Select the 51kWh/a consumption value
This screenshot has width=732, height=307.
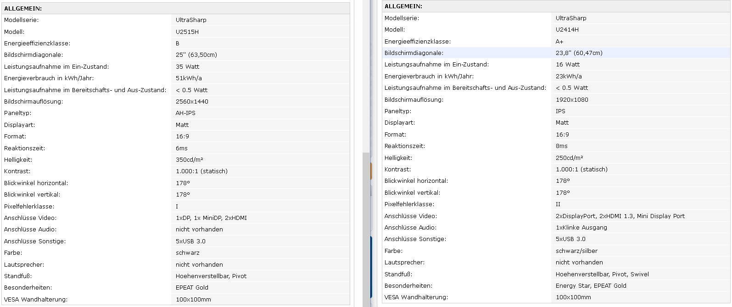point(189,78)
